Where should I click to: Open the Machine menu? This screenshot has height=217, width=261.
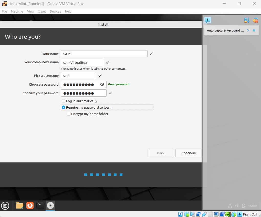(x=17, y=11)
